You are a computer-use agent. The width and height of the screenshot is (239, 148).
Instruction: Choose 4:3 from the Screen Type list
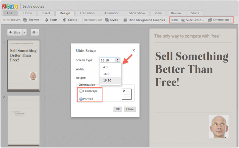coord(110,67)
